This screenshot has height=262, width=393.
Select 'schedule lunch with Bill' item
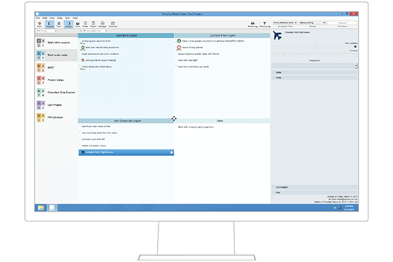[x=93, y=139]
